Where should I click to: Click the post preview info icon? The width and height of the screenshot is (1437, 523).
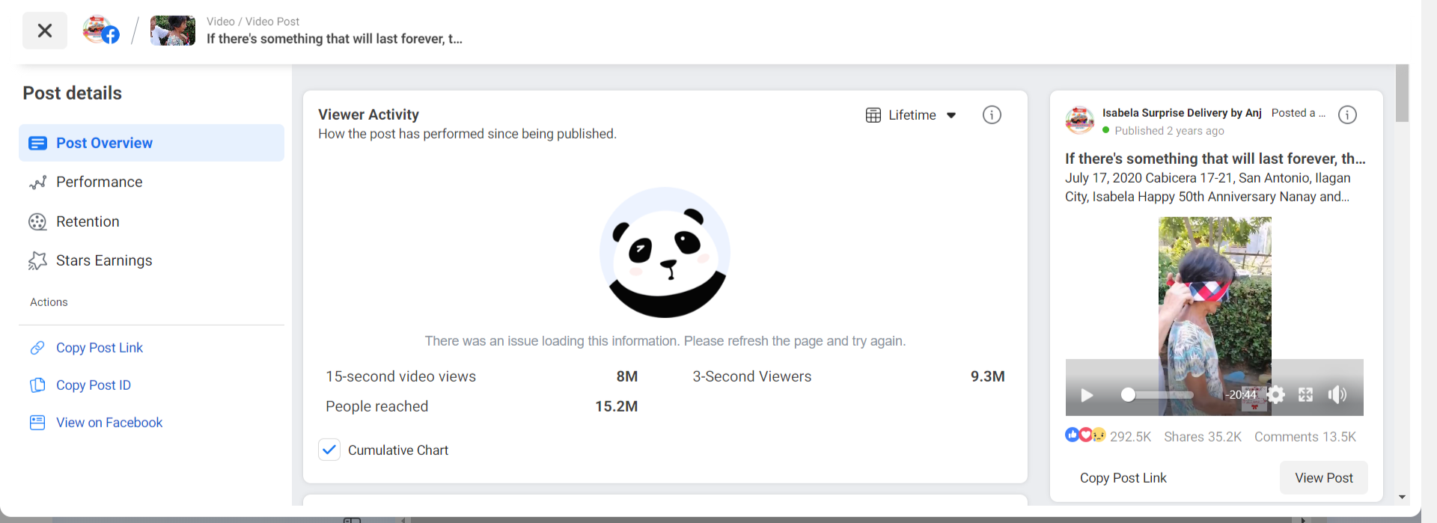(1347, 114)
